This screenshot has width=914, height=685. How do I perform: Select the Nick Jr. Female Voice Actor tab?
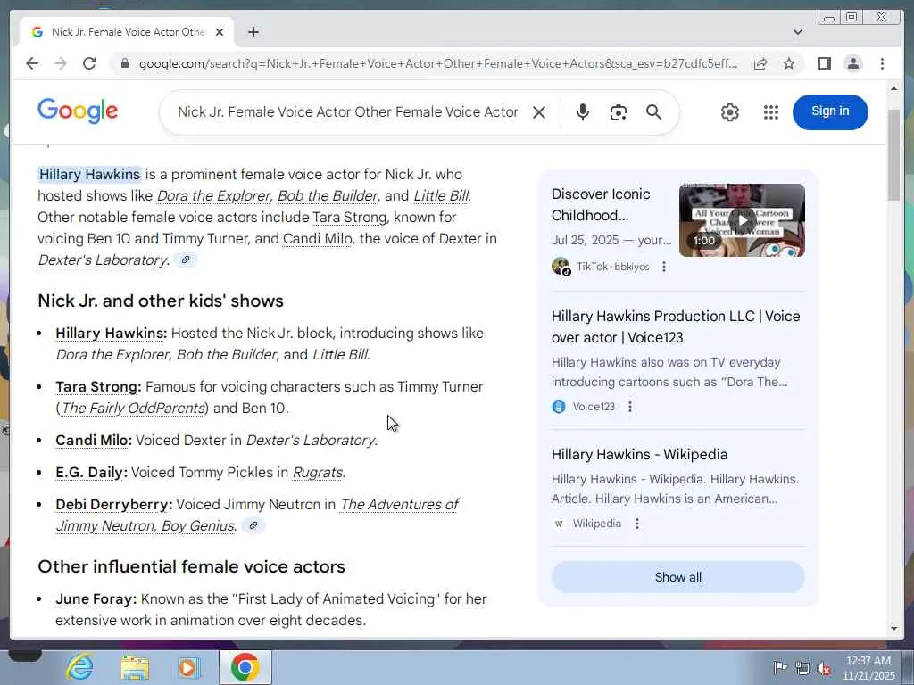(x=127, y=32)
